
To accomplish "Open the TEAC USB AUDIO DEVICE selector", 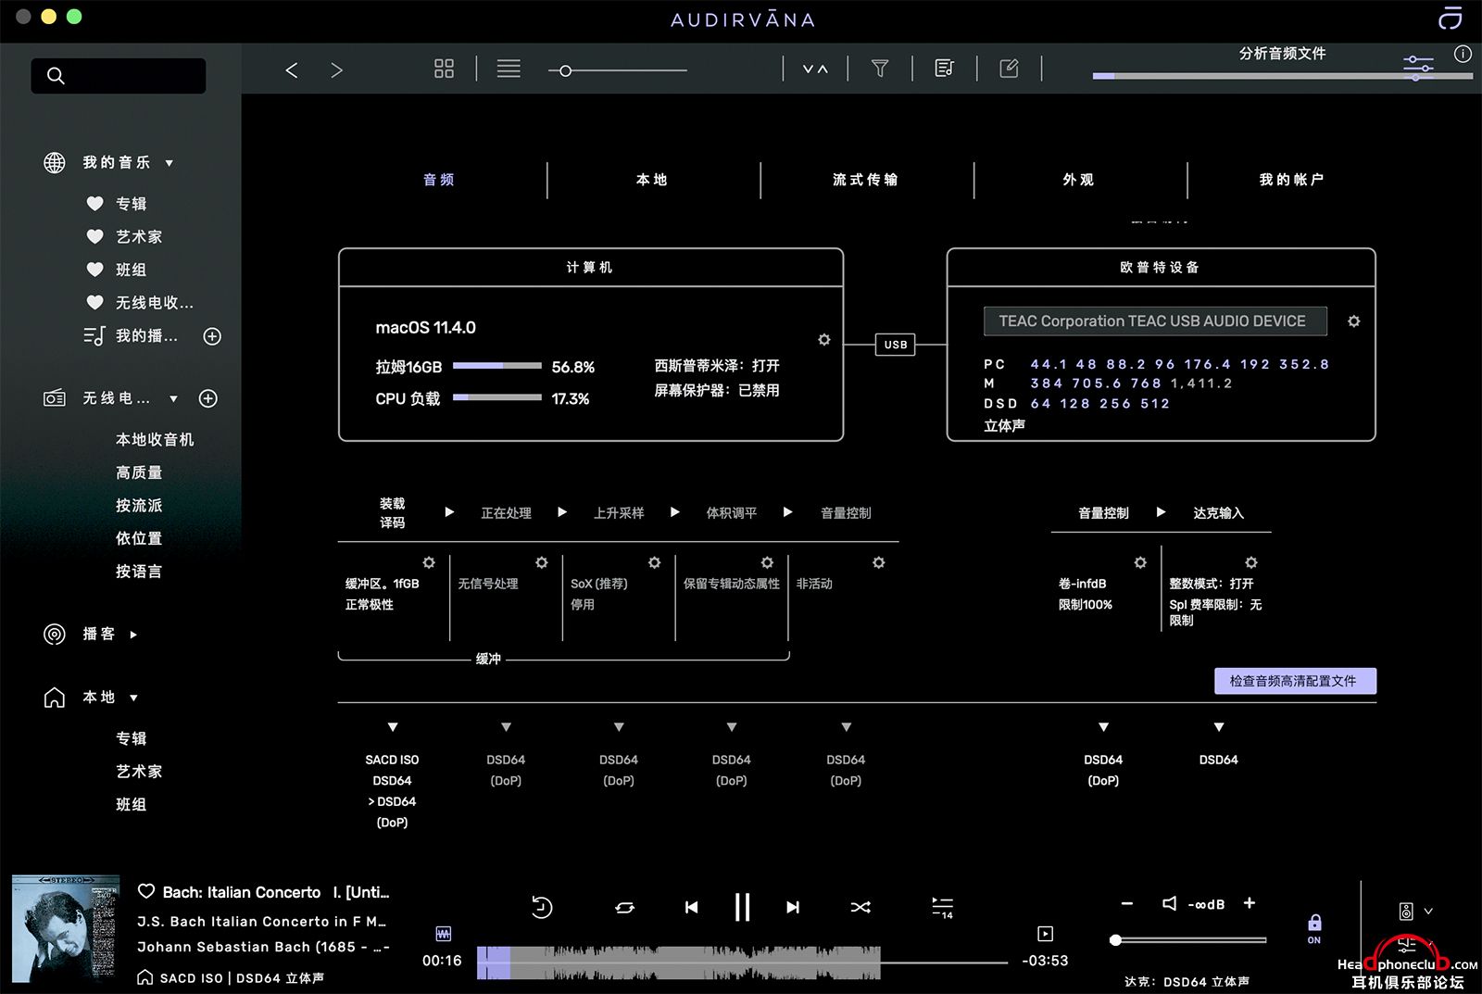I will 1155,321.
